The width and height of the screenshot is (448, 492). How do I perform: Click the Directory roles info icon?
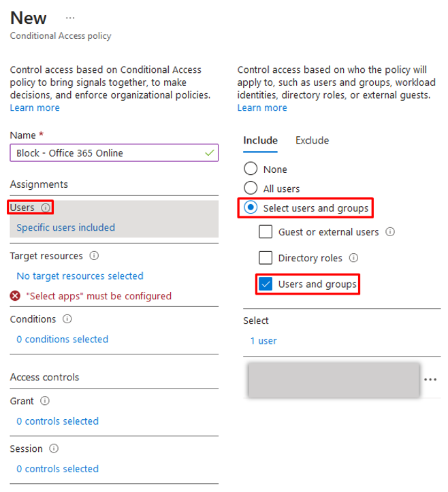[x=353, y=258]
